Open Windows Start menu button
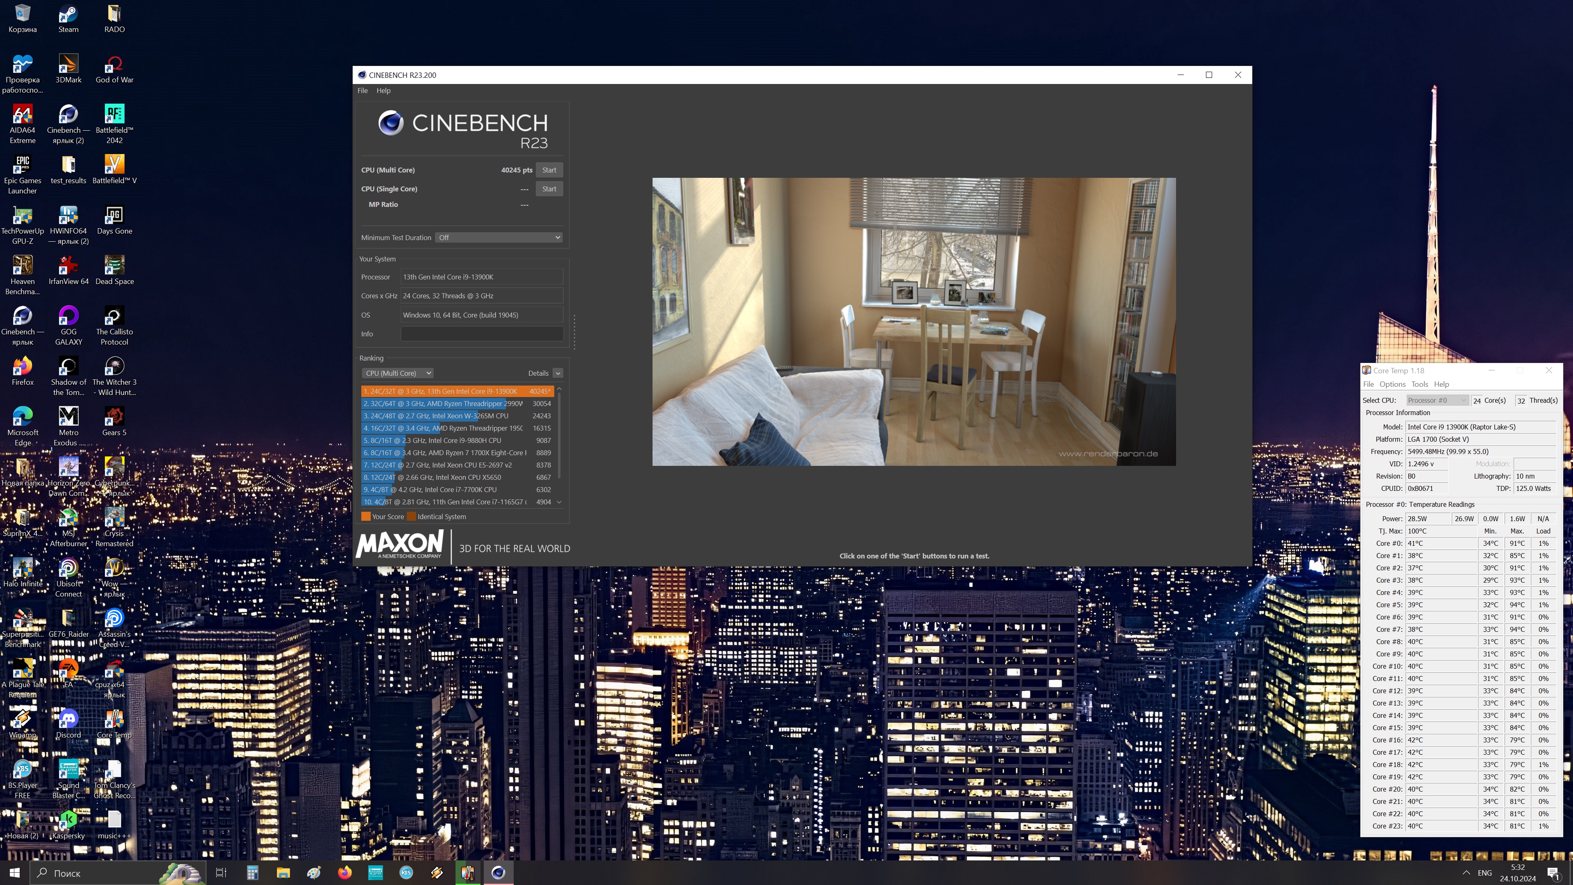 [15, 872]
